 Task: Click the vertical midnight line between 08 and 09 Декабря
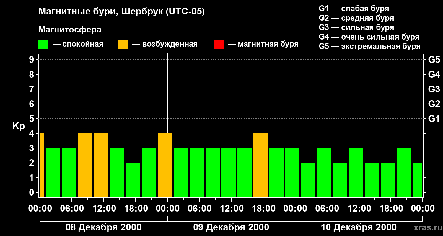(167, 93)
